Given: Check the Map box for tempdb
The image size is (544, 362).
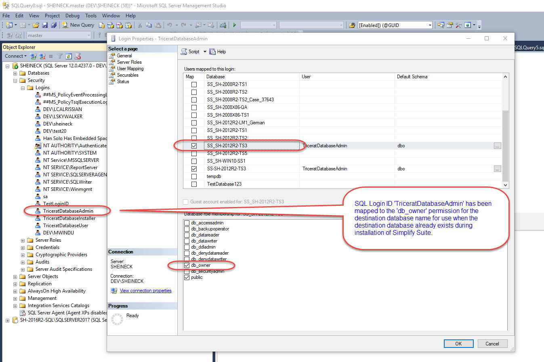Looking at the screenshot, I should pos(194,176).
